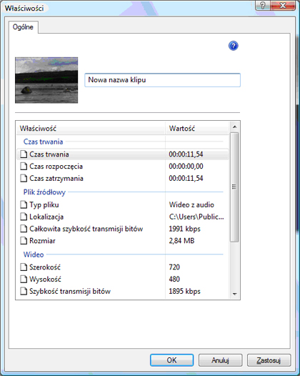Click the page icon beside Czas rozpoczęcia

point(24,166)
